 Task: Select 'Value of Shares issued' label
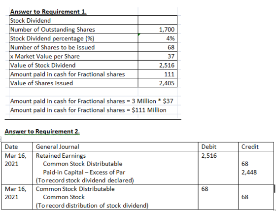coord(41,83)
